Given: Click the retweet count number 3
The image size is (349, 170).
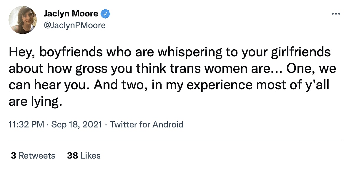Looking at the screenshot, I should (x=13, y=155).
